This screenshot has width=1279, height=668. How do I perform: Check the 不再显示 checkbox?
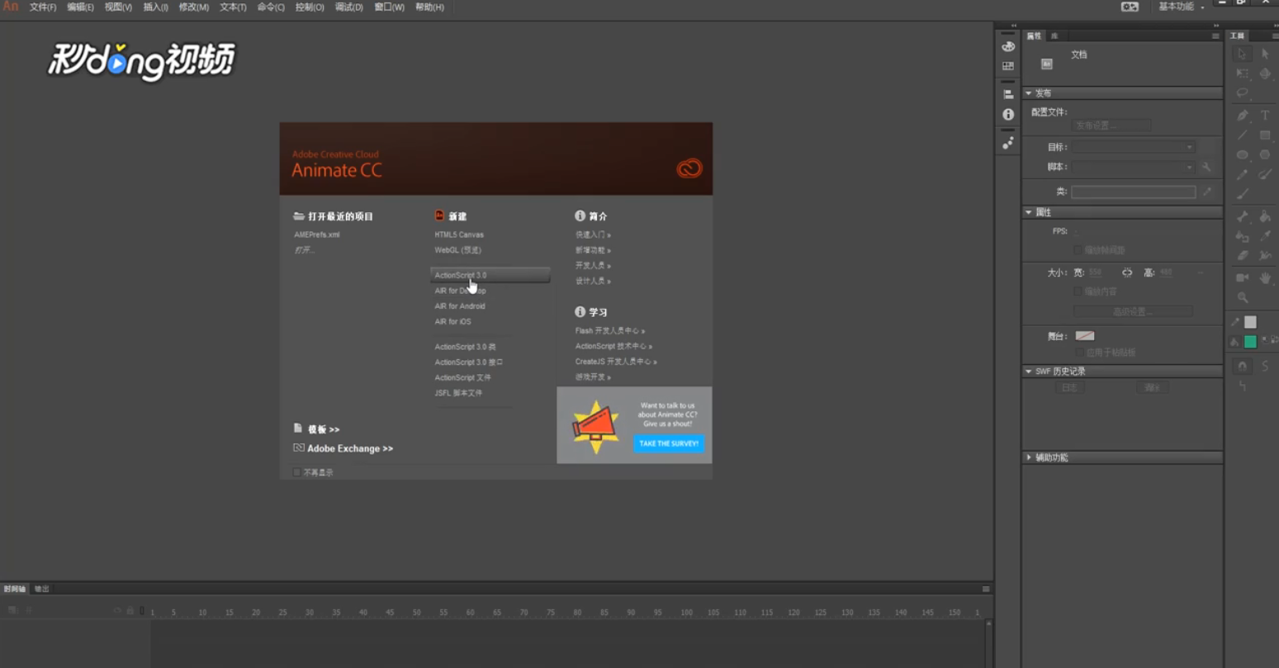pos(297,472)
